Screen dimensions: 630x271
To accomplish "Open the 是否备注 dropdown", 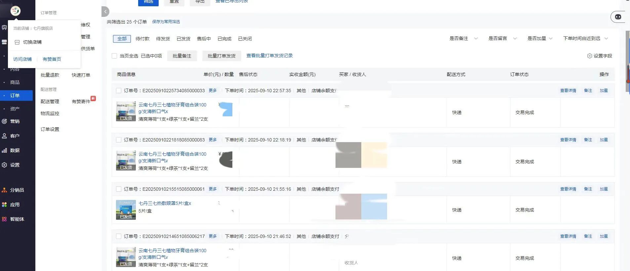I will [463, 39].
